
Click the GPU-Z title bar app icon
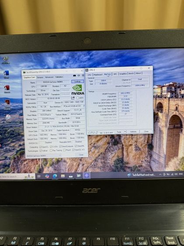(x=24, y=72)
